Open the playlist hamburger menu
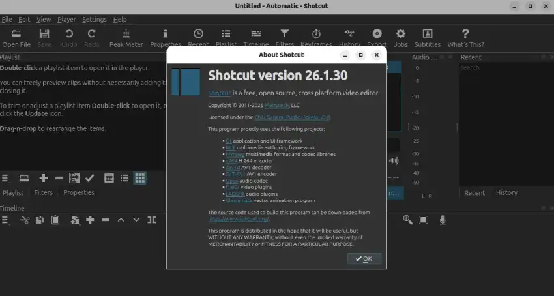 click(x=5, y=178)
